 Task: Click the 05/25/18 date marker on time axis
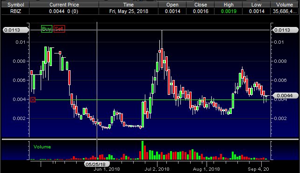pyautogui.click(x=97, y=164)
